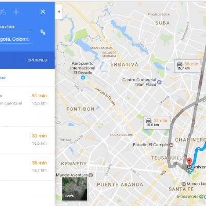Close the directions panel
Viewport: 206px width, 206px height.
[43, 12]
